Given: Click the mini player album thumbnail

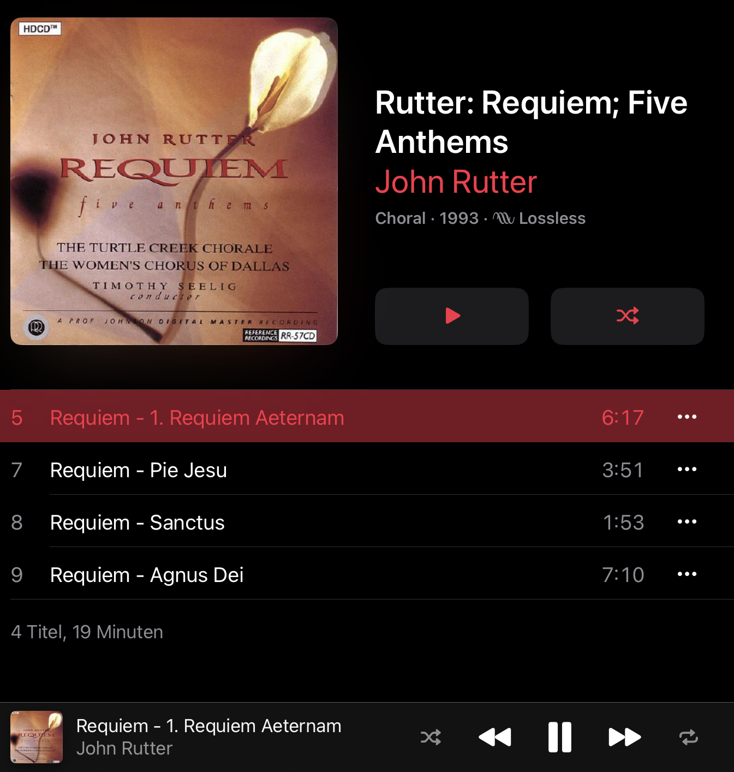Looking at the screenshot, I should pos(37,737).
